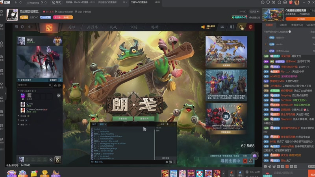The image size is (315, 177).
Task: Open the emoji smiley picker in chat
Action: [x=265, y=166]
